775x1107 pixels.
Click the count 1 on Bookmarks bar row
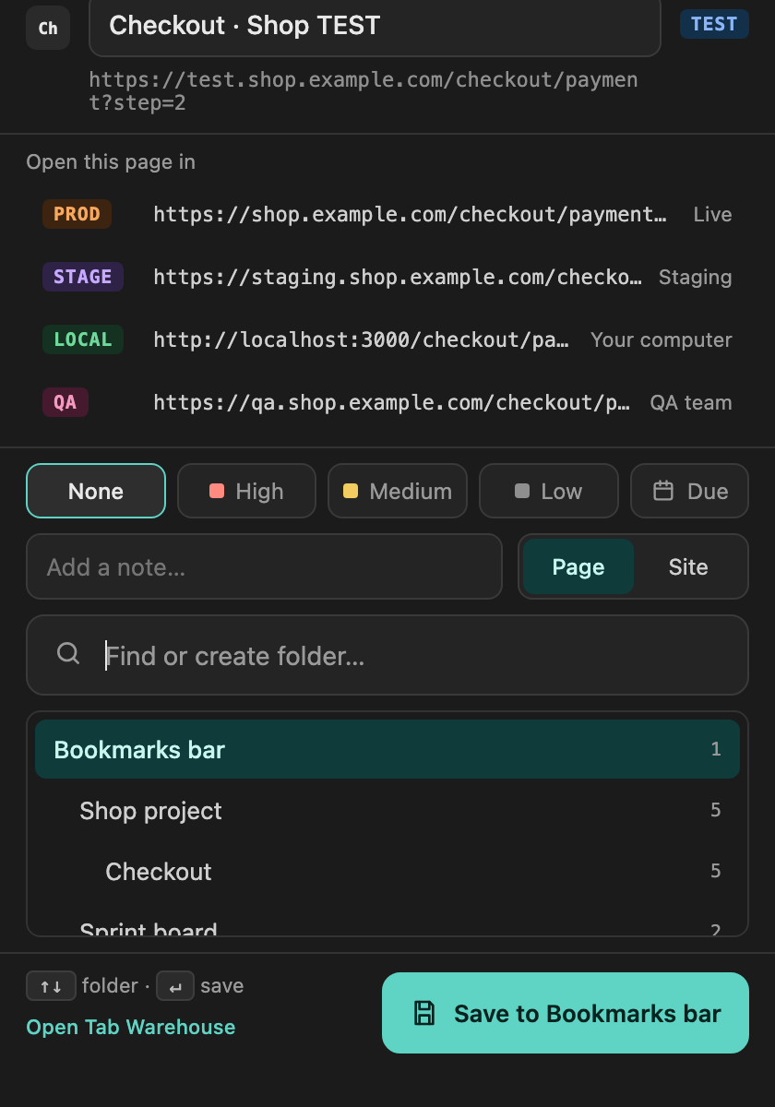(716, 749)
